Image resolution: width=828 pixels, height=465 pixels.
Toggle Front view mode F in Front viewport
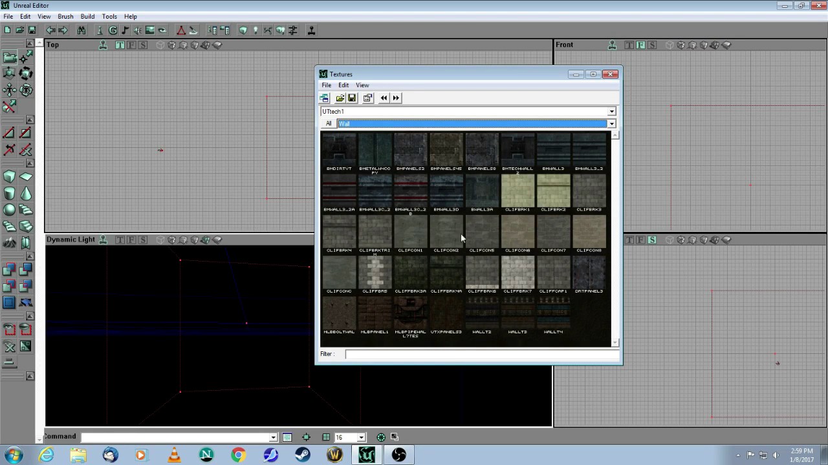641,45
